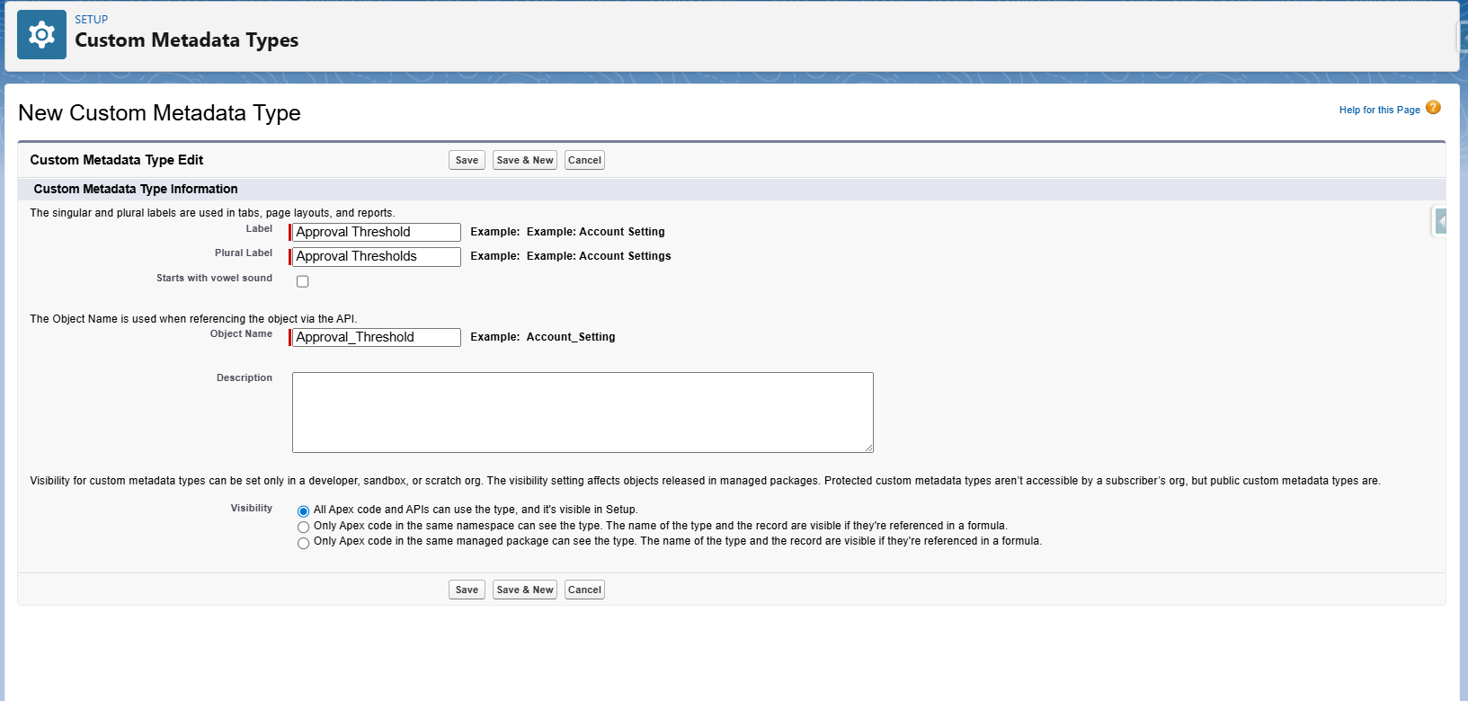Image resolution: width=1468 pixels, height=701 pixels.
Task: Click the top Save button
Action: (x=467, y=160)
